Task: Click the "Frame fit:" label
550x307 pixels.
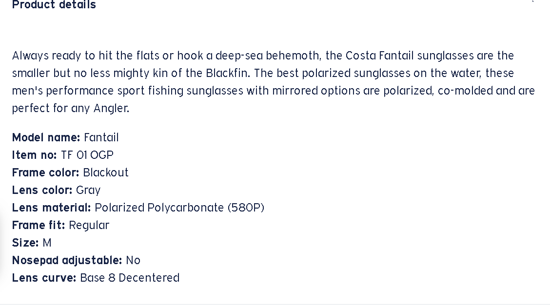Action: pos(38,225)
